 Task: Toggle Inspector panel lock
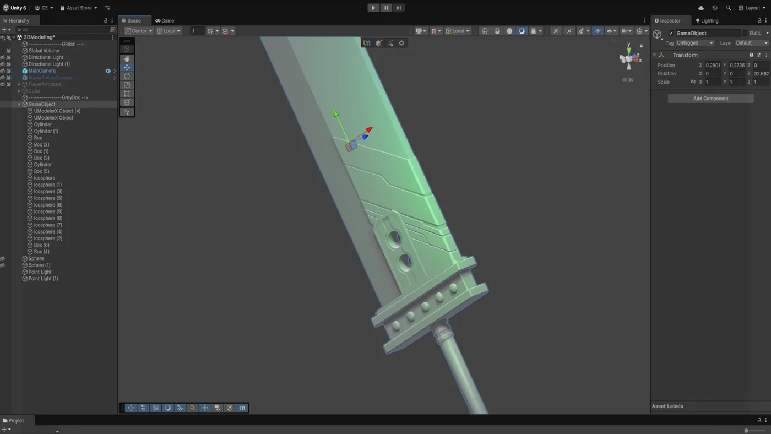[x=759, y=20]
